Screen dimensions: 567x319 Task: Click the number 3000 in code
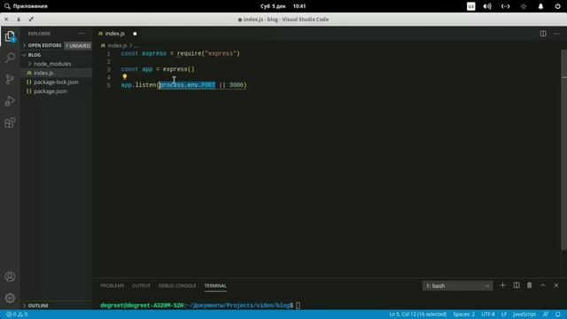tap(237, 85)
